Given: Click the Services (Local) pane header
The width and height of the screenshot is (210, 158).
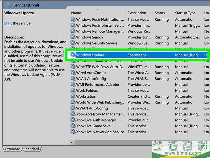Looking at the screenshot, I should click(x=26, y=5).
